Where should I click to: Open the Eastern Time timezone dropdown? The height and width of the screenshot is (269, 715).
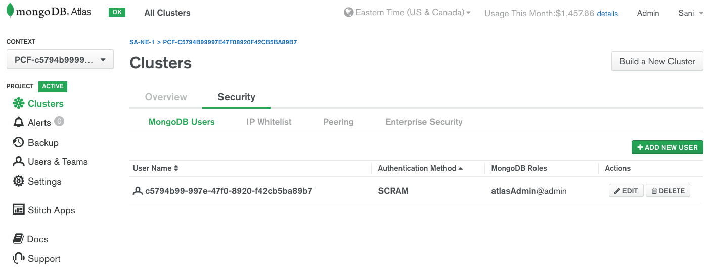407,13
